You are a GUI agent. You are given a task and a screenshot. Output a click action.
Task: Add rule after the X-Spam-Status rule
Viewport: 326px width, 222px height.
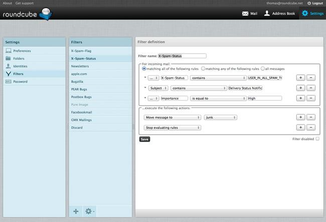[x=300, y=78]
